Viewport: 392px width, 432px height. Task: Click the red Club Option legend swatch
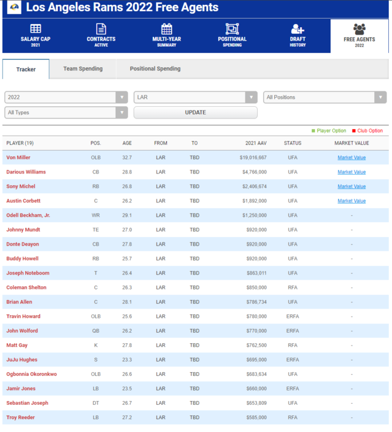point(354,131)
